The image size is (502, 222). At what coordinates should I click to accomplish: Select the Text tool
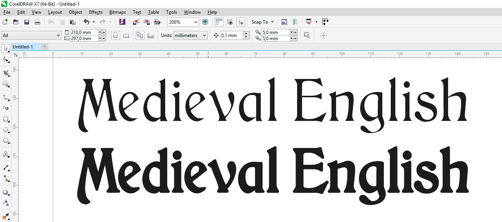point(6,154)
